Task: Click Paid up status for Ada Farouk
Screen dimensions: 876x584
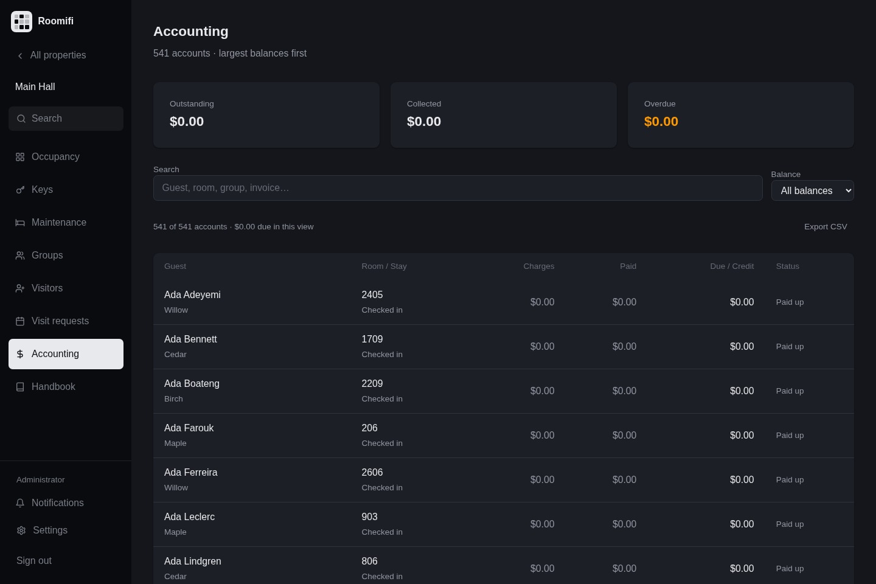Action: pyautogui.click(x=790, y=436)
